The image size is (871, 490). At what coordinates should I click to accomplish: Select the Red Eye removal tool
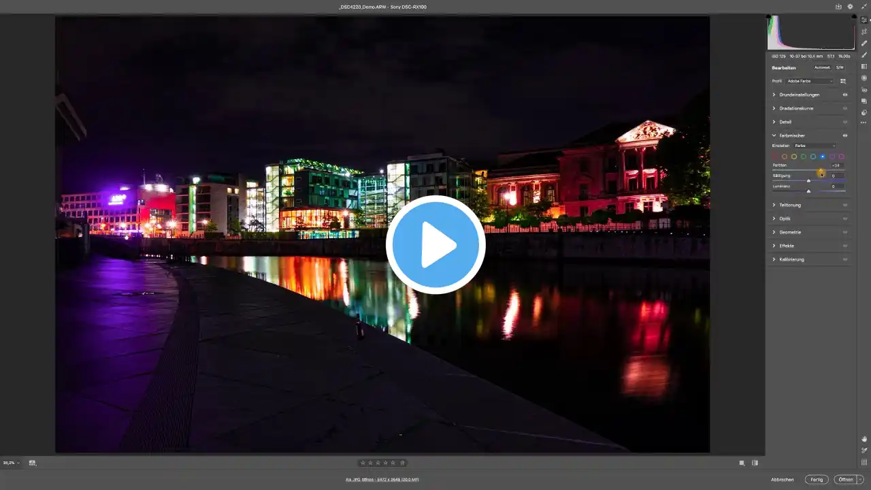coord(864,89)
